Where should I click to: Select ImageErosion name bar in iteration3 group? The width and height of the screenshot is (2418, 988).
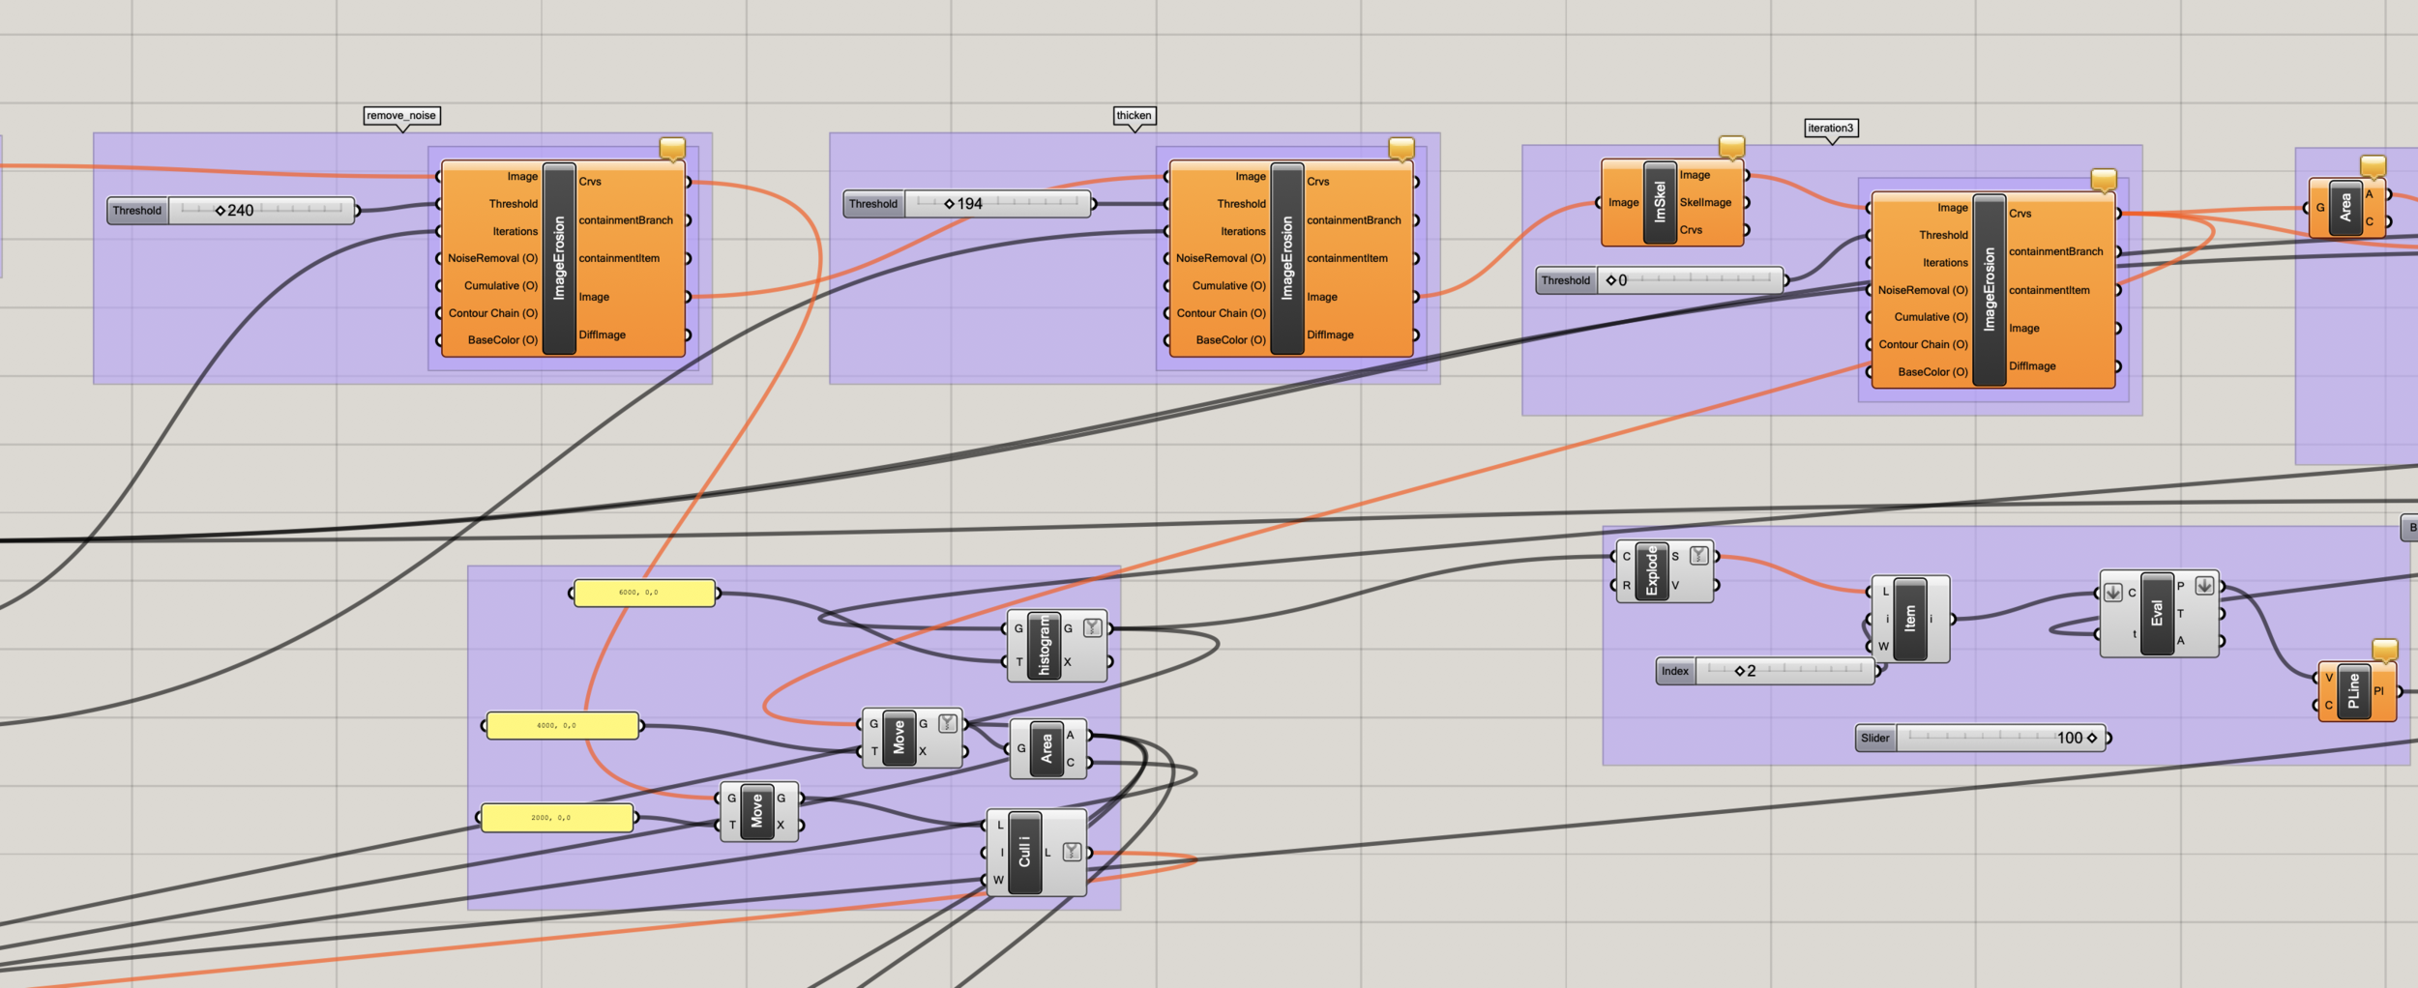(x=1989, y=290)
